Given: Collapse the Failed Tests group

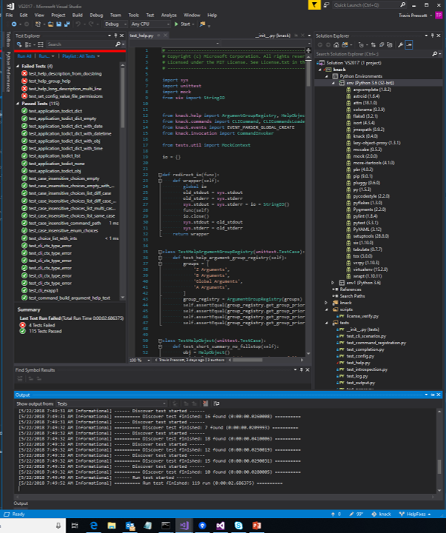Looking at the screenshot, I should tap(18, 67).
